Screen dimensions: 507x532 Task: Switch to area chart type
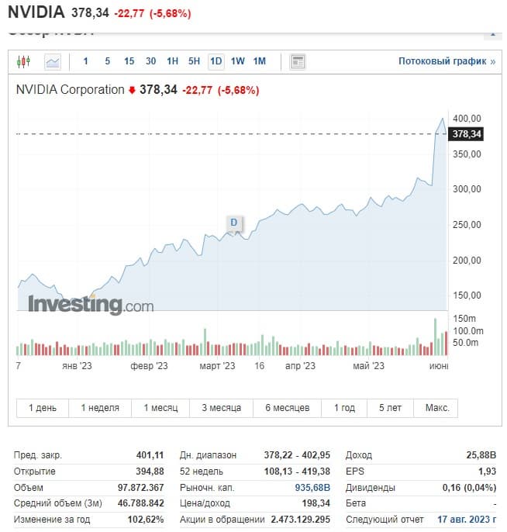click(53, 61)
